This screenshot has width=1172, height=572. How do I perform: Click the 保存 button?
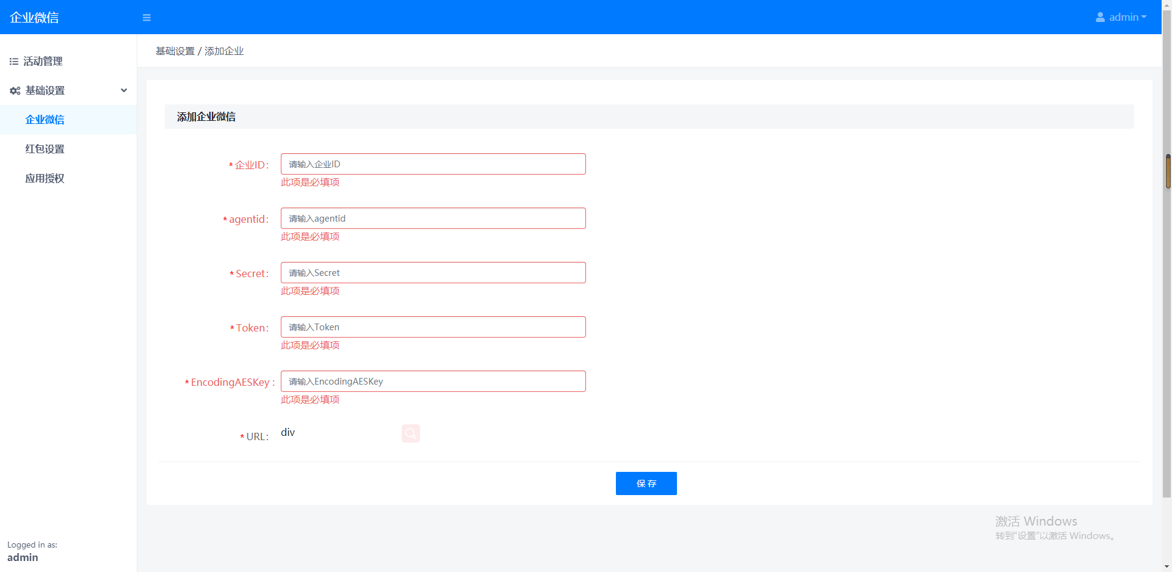[646, 483]
